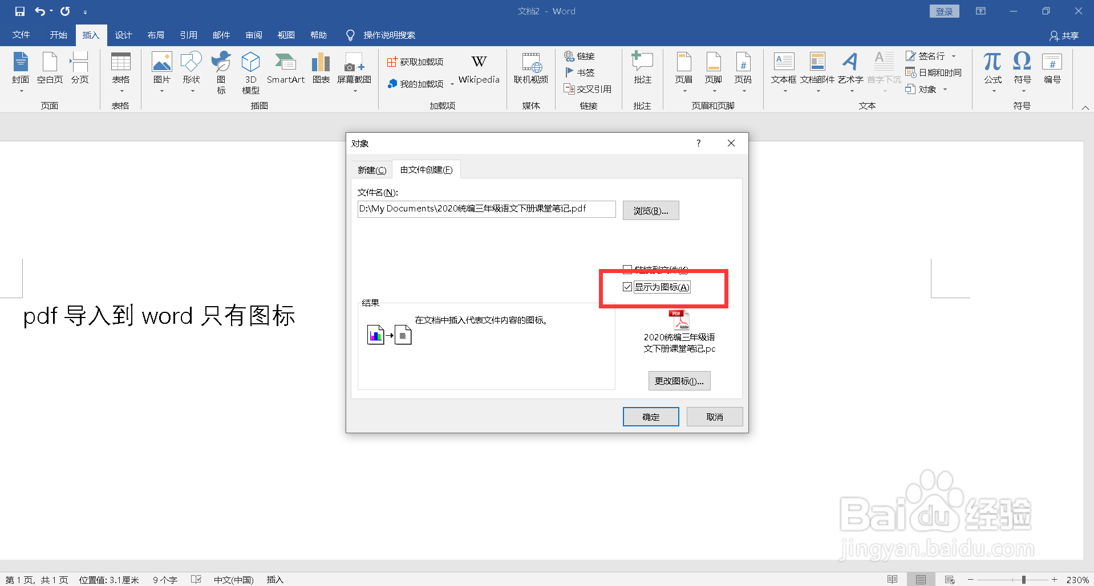Switch to the Design (设计) tab
Viewport: 1094px width, 586px height.
(123, 35)
